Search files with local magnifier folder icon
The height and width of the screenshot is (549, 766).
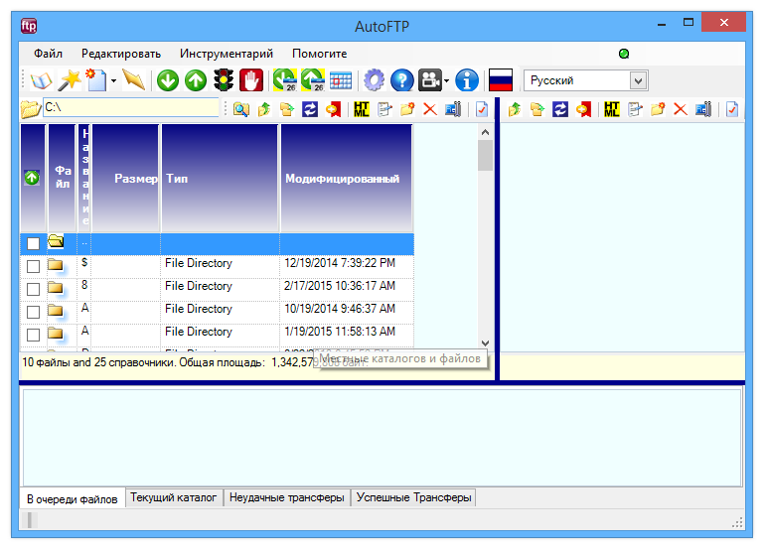(x=240, y=109)
